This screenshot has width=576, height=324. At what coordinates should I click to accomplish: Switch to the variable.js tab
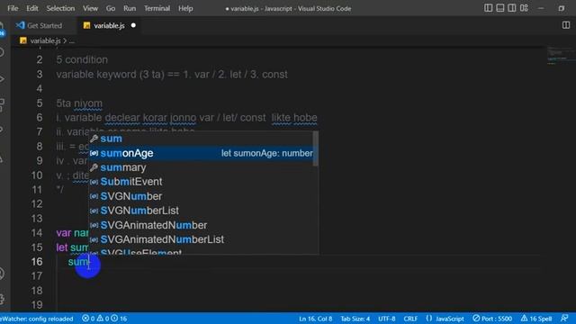pyautogui.click(x=109, y=25)
